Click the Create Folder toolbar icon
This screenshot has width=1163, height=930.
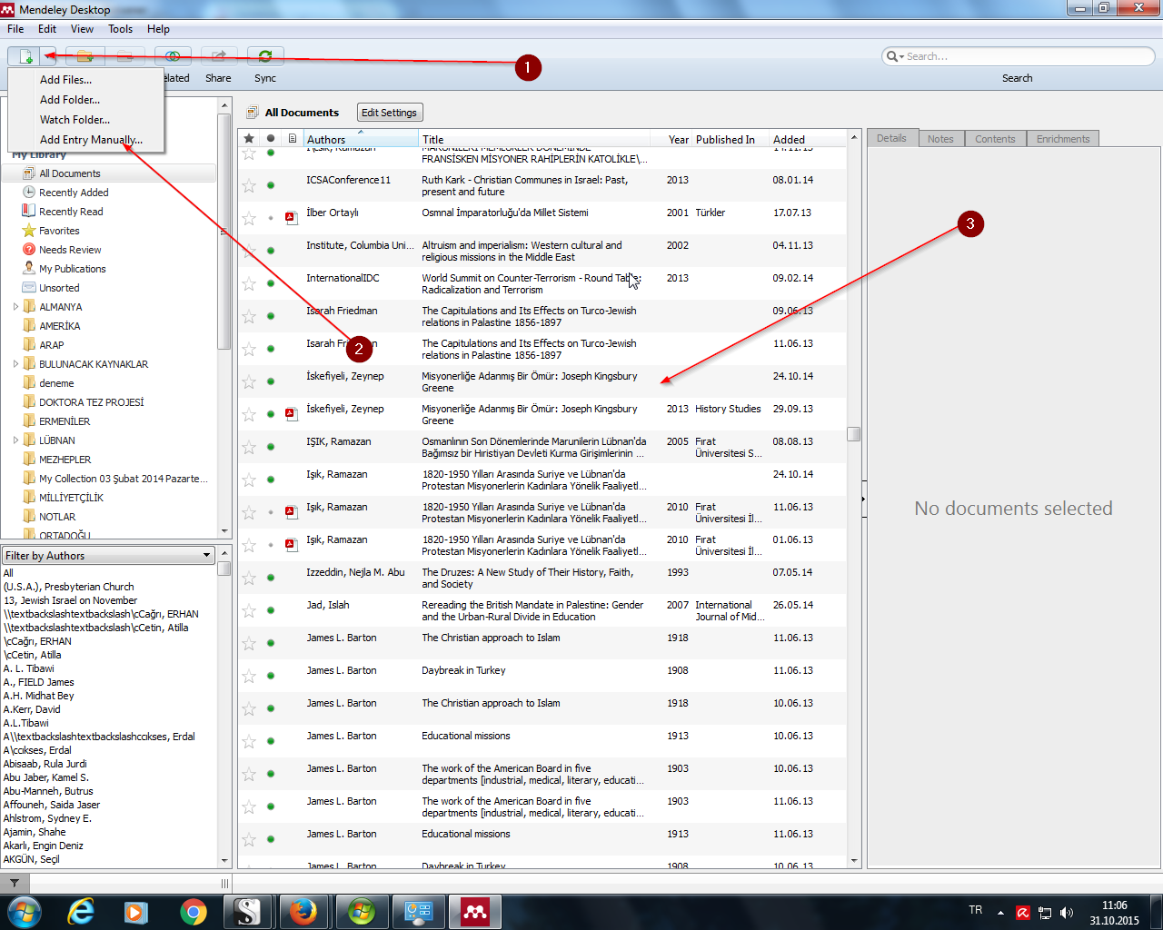(x=84, y=56)
